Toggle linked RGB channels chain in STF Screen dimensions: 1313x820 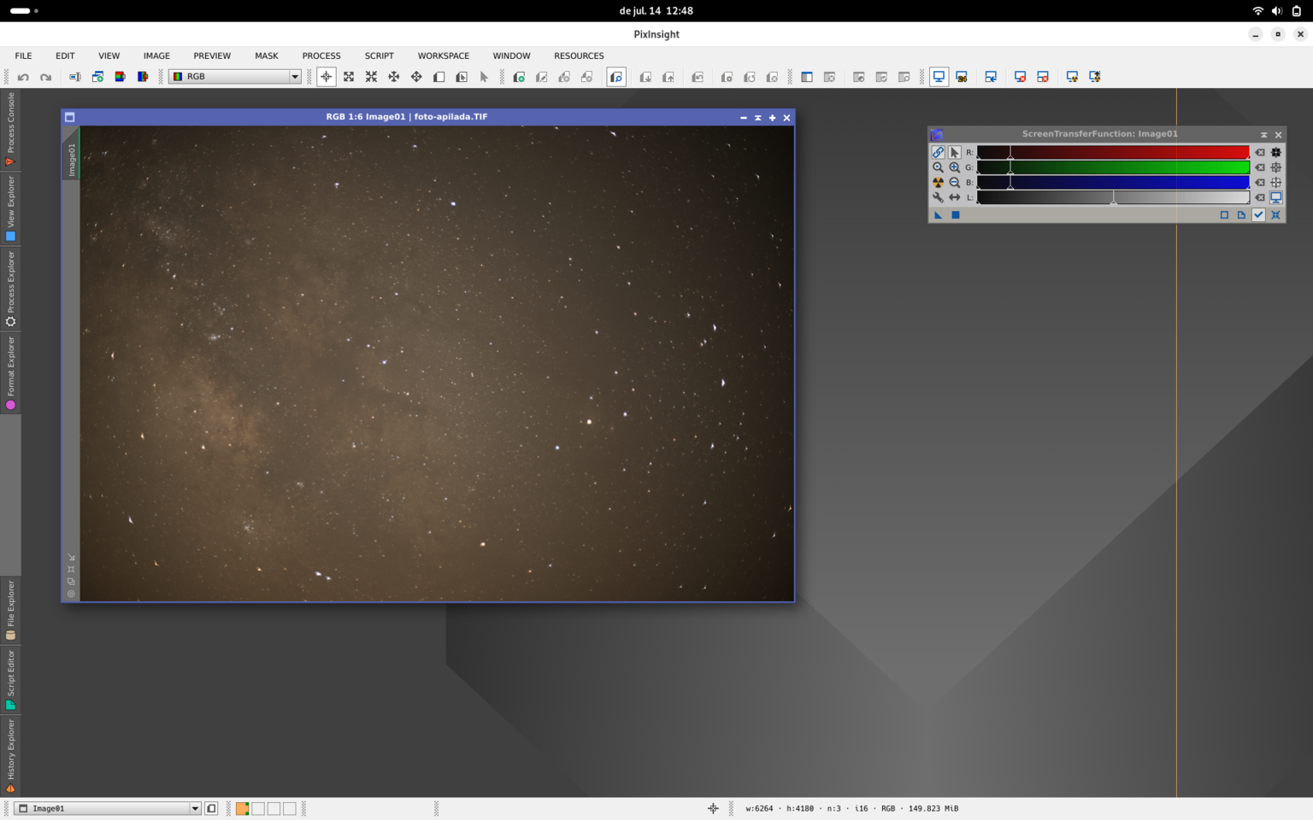point(938,152)
